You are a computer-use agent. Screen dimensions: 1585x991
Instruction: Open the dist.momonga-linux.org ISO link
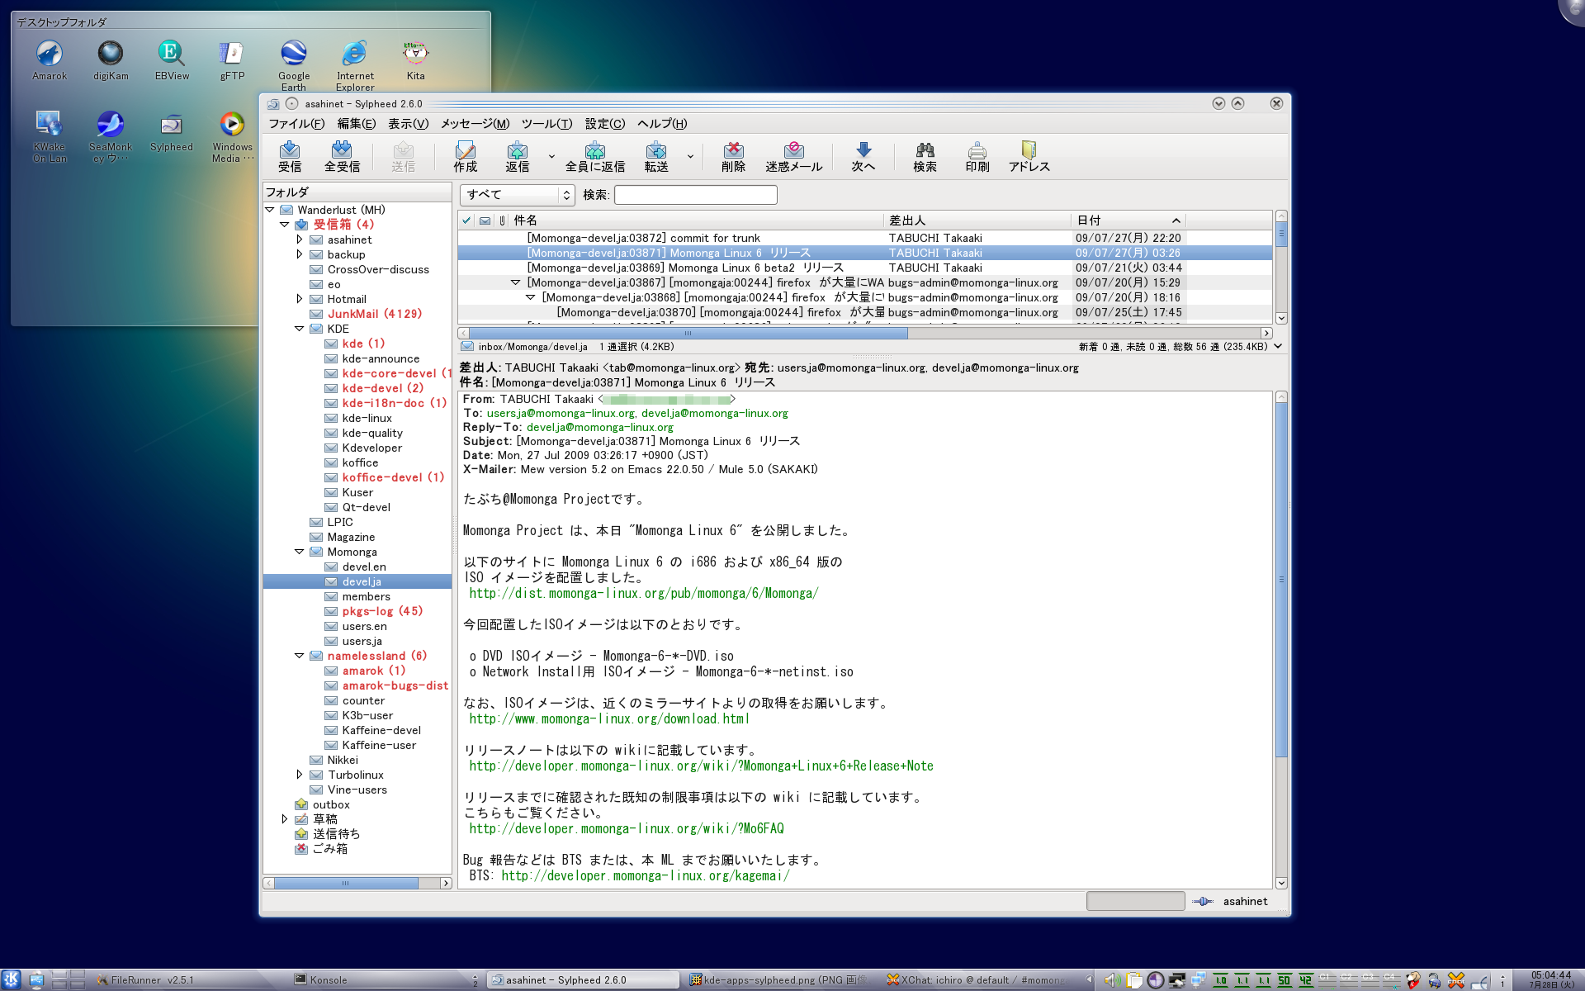pyautogui.click(x=644, y=594)
